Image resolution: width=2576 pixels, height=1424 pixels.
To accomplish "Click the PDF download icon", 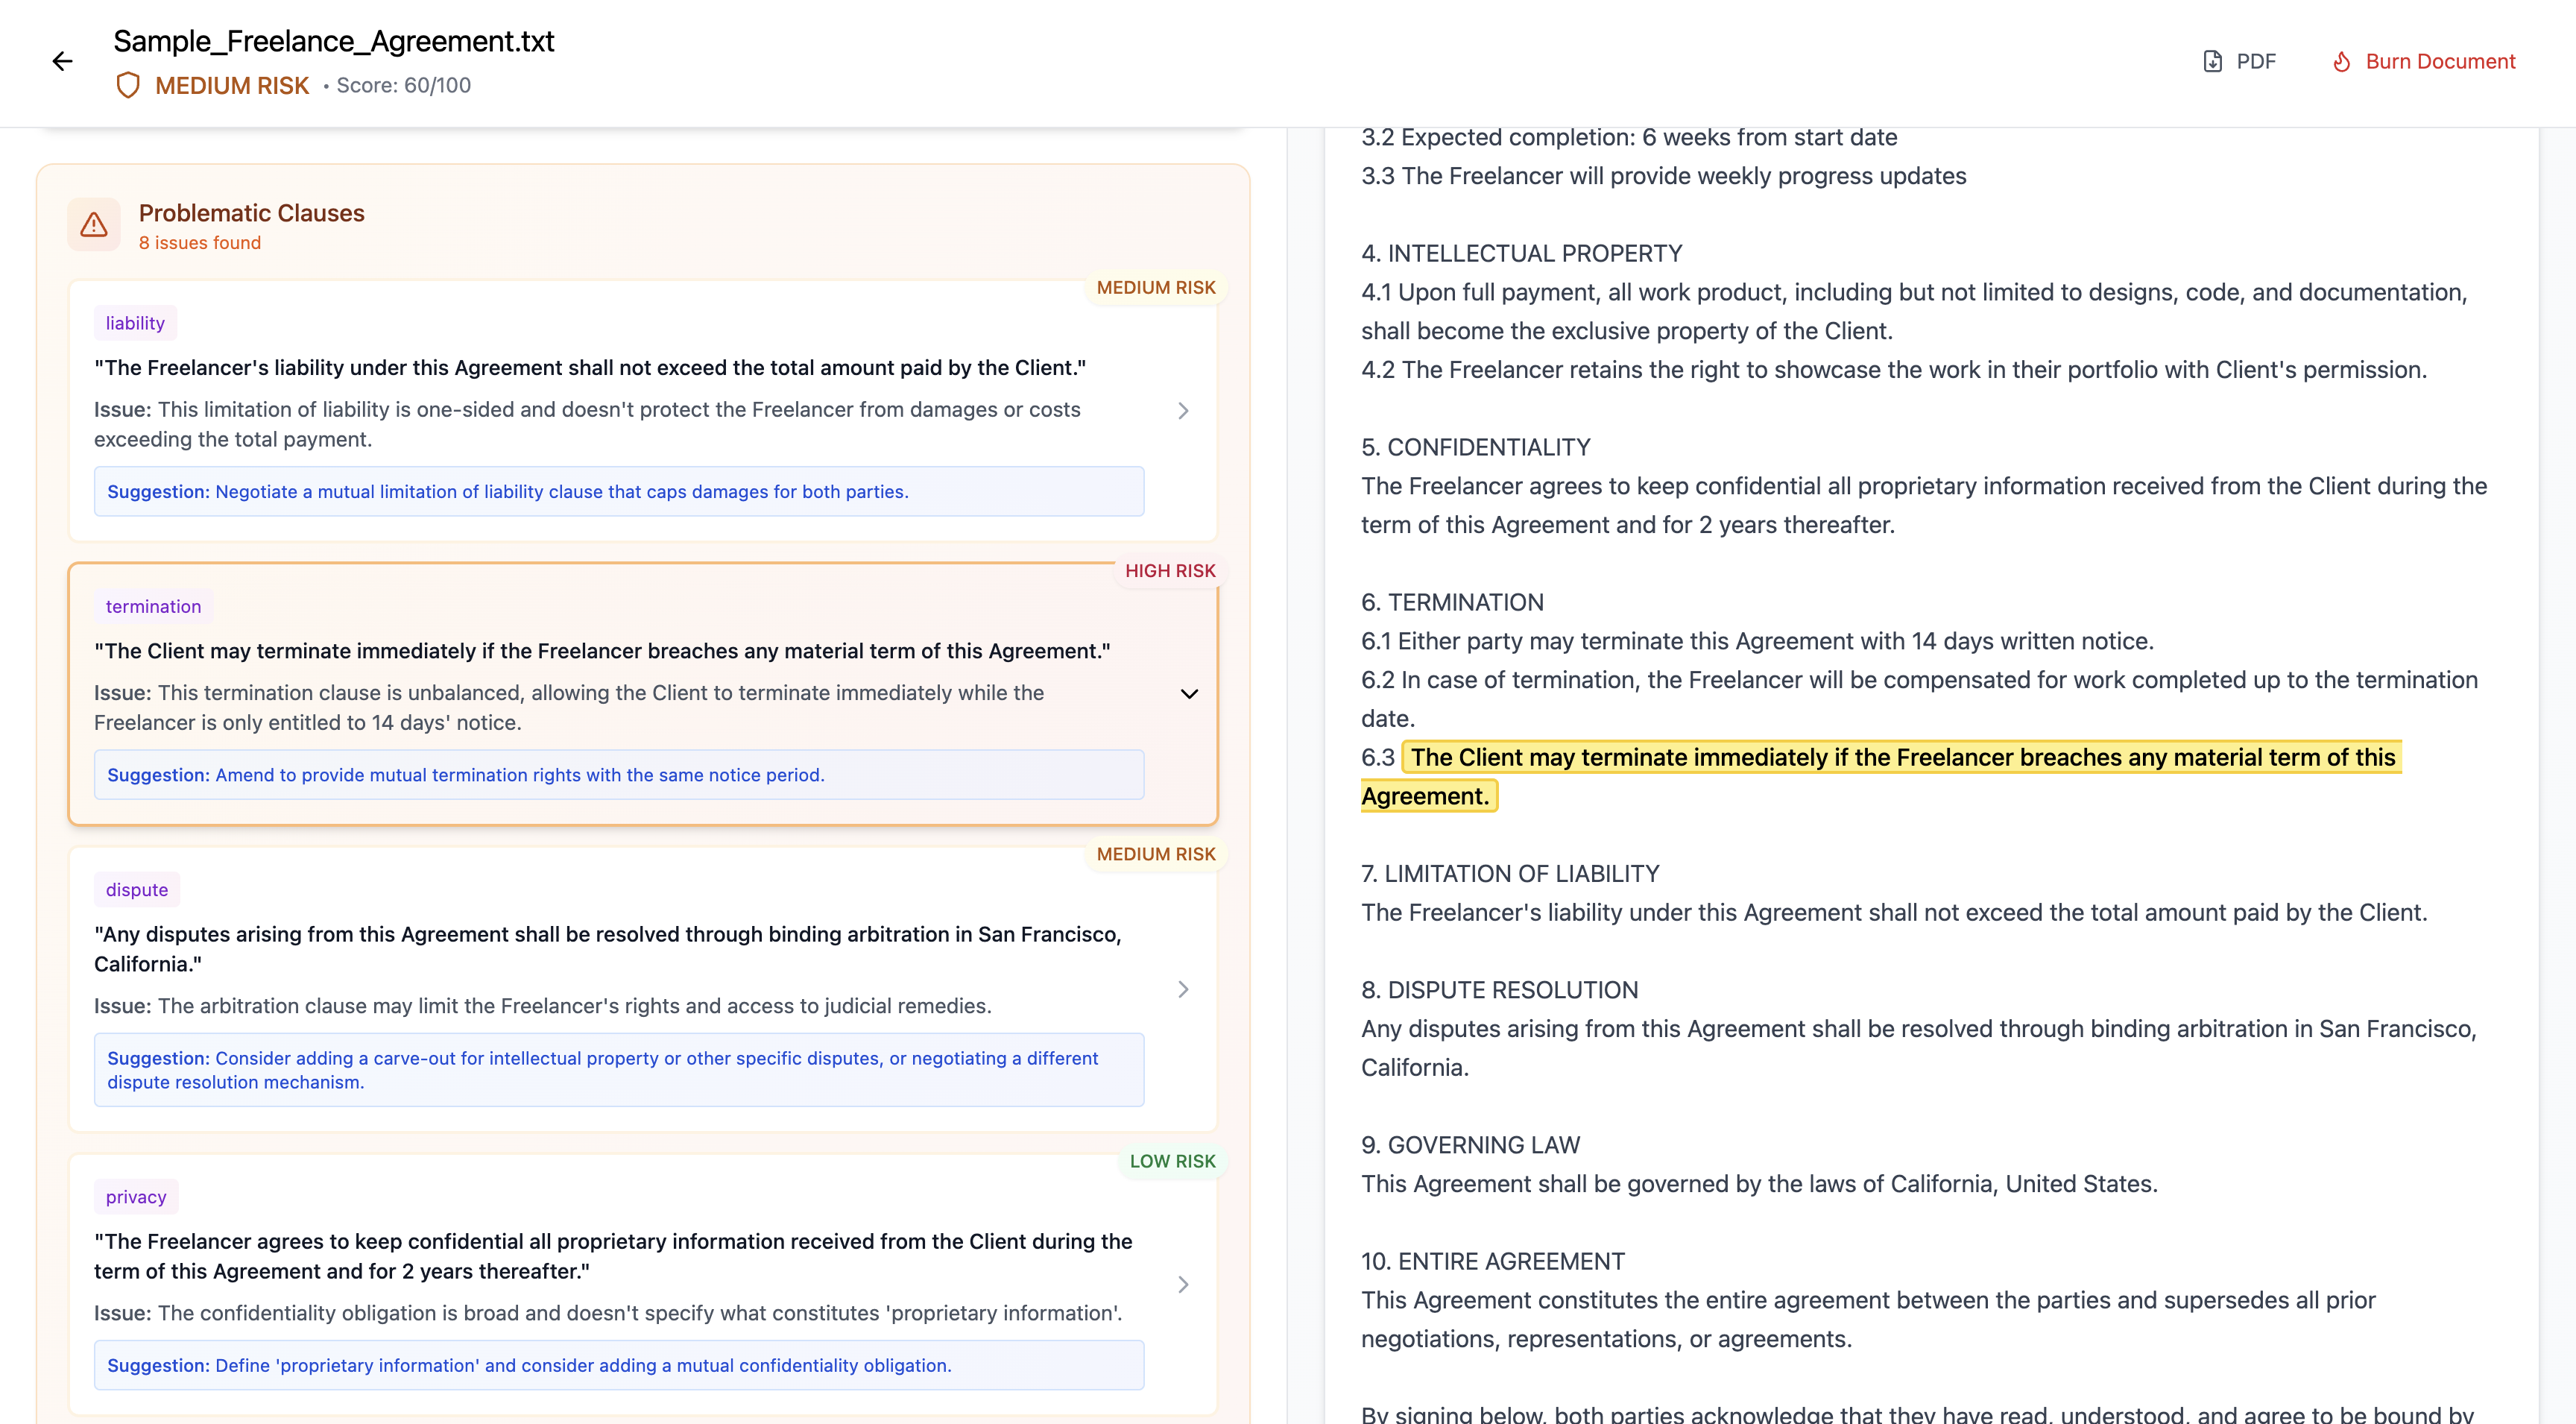I will coord(2212,61).
